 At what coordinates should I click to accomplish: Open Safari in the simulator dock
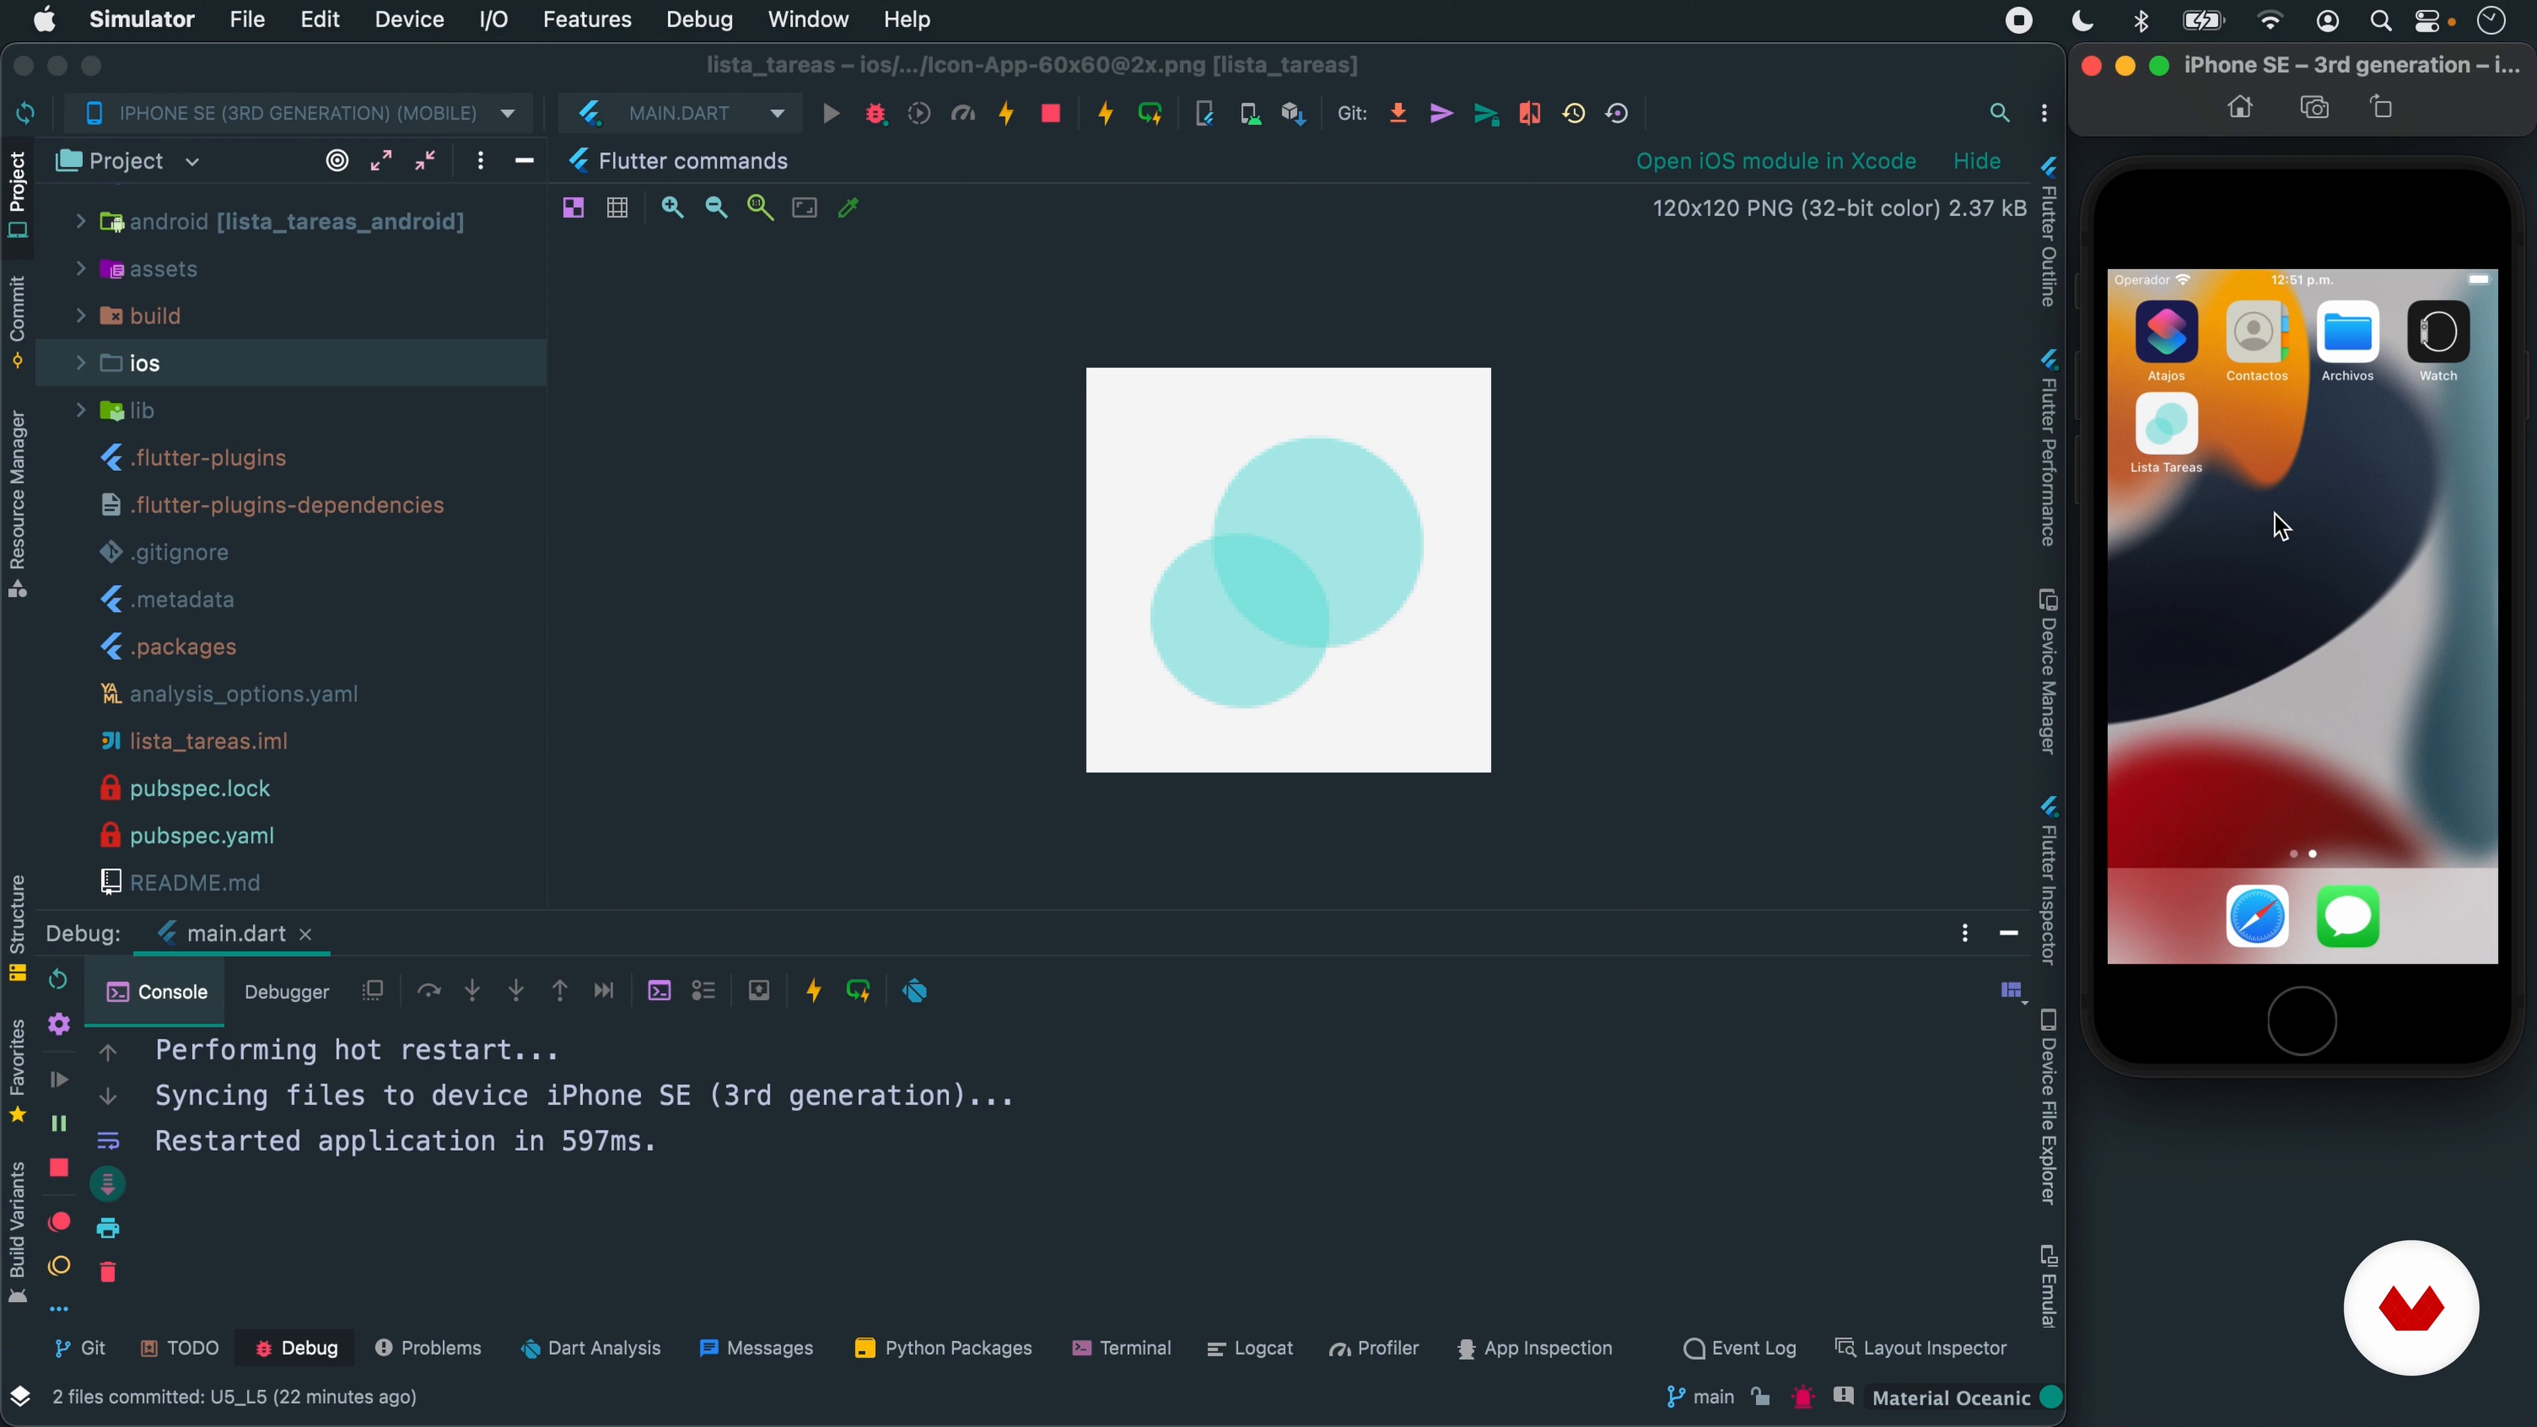pyautogui.click(x=2256, y=916)
